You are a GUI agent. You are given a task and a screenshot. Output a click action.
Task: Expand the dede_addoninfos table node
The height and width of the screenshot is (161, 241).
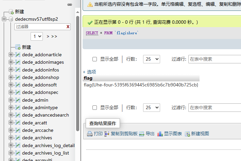(x=11, y=70)
